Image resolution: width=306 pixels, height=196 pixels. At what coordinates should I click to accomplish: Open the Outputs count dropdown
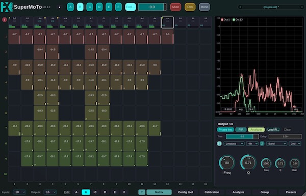coord(50,192)
